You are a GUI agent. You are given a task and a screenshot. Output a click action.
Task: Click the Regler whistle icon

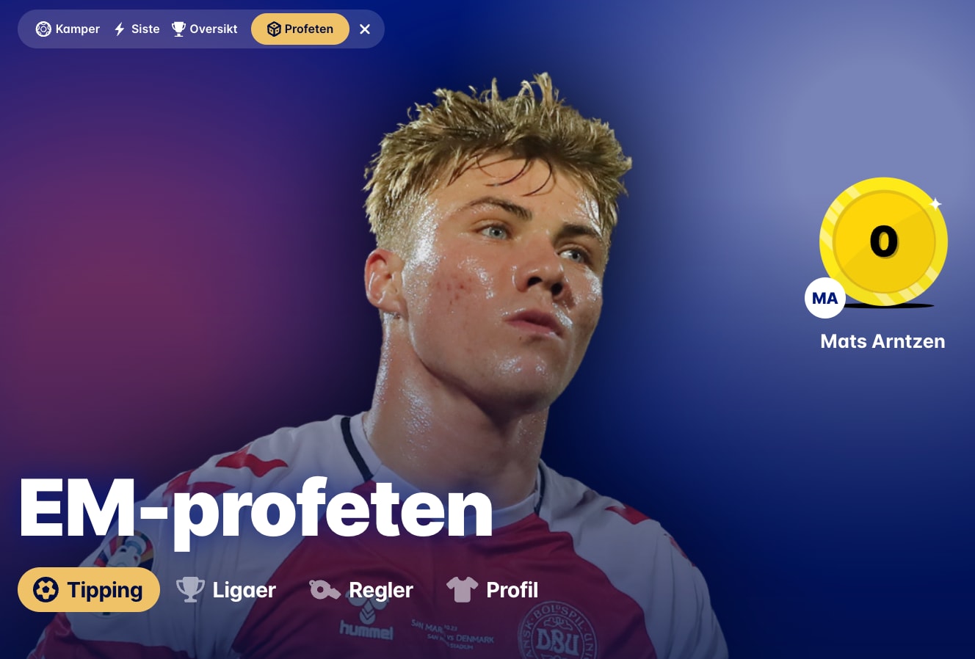click(324, 589)
